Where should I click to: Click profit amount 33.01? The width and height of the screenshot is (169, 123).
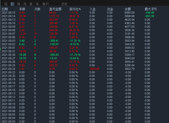click(52, 37)
